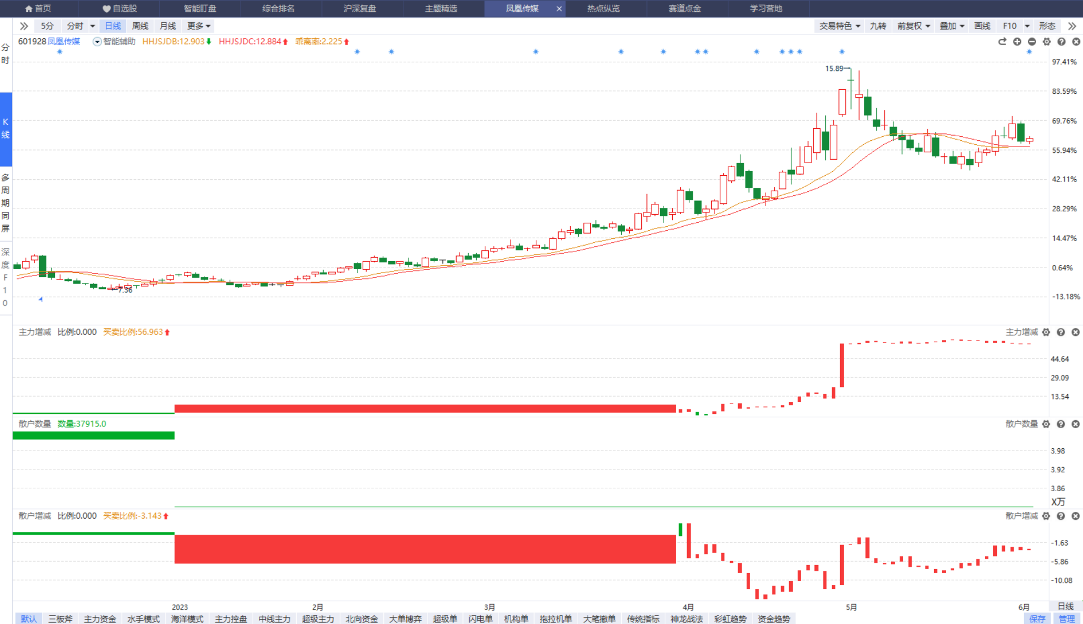Image resolution: width=1083 pixels, height=624 pixels.
Task: Click blue triangle marker below chart start
Action: [41, 299]
